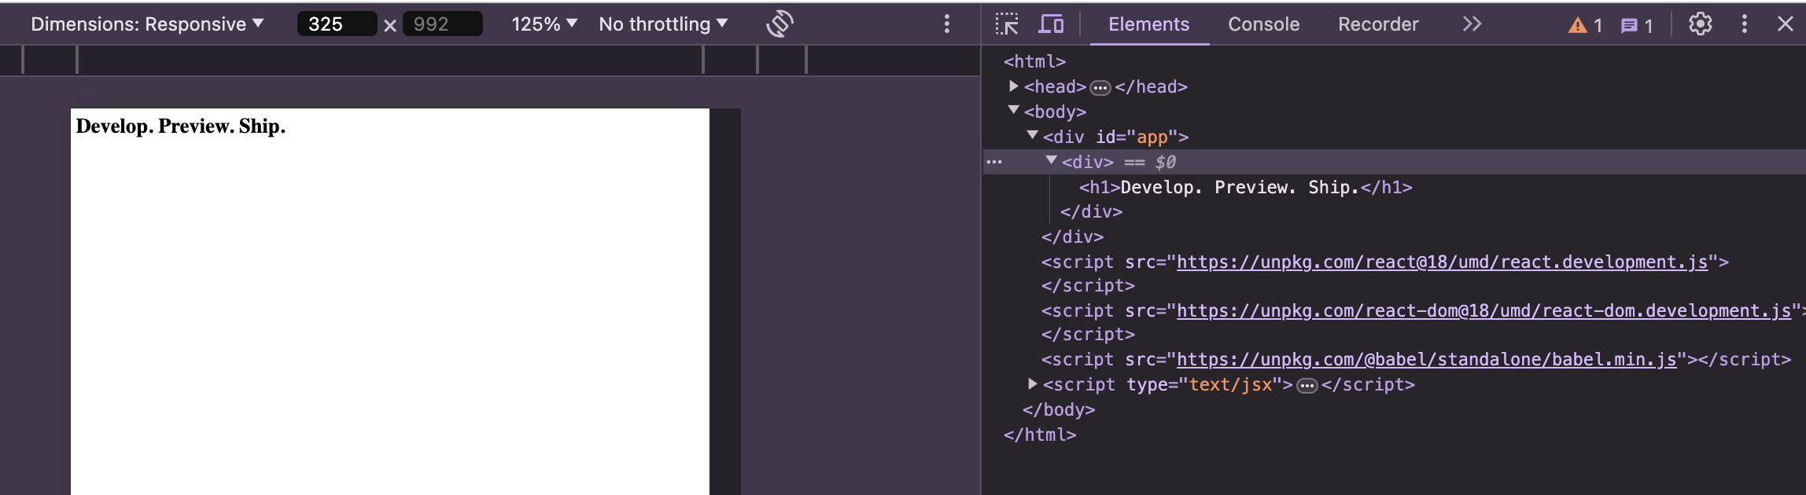
Task: Open the react.development.js script link
Action: tap(1442, 262)
